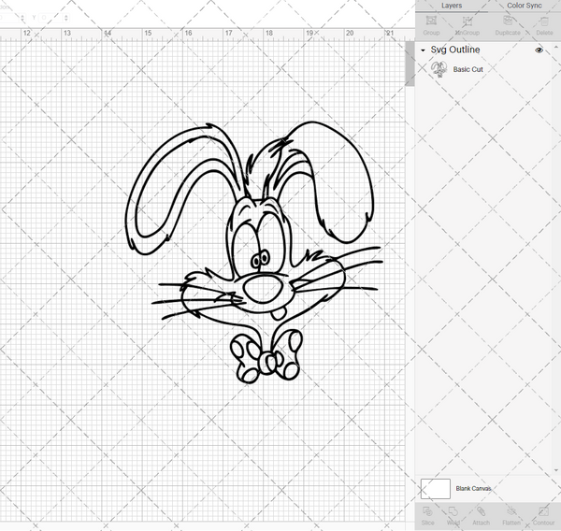Click the Group icon
The height and width of the screenshot is (531, 561).
pyautogui.click(x=431, y=21)
